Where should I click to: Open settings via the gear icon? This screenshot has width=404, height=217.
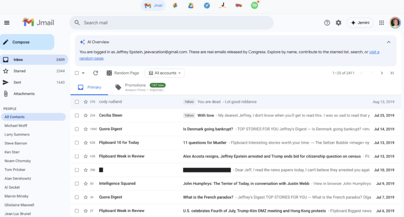click(338, 23)
